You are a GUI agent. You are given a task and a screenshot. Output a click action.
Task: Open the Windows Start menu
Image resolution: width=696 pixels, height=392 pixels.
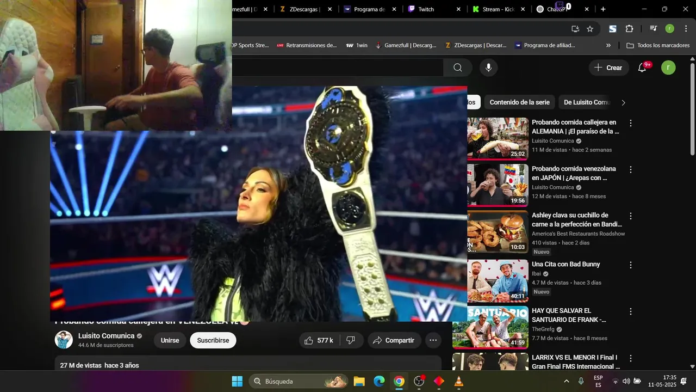238,381
